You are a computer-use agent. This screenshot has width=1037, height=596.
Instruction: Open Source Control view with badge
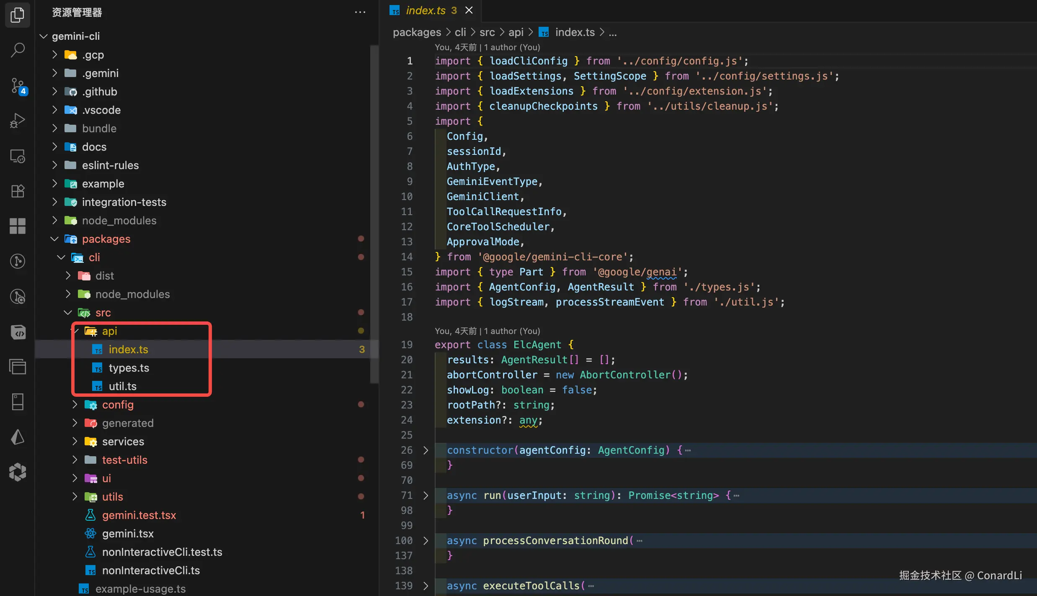click(x=18, y=86)
